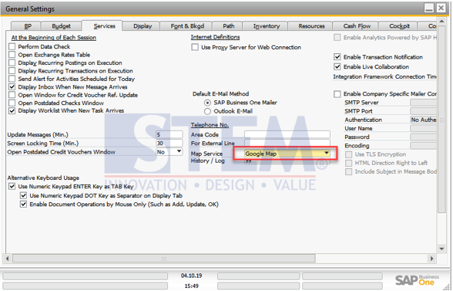Uncheck Display Inbox When New Message Arrives
The image size is (453, 291).
pyautogui.click(x=12, y=87)
